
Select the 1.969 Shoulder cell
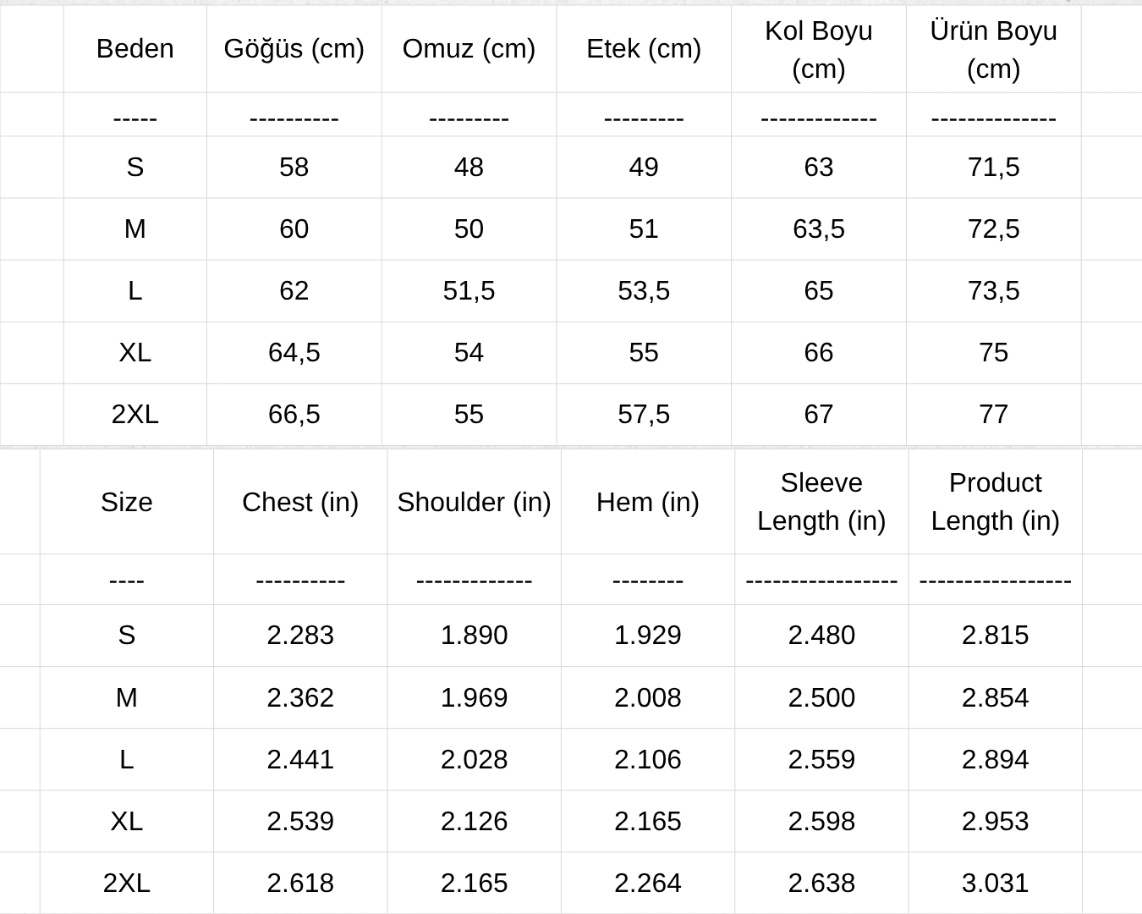point(474,697)
